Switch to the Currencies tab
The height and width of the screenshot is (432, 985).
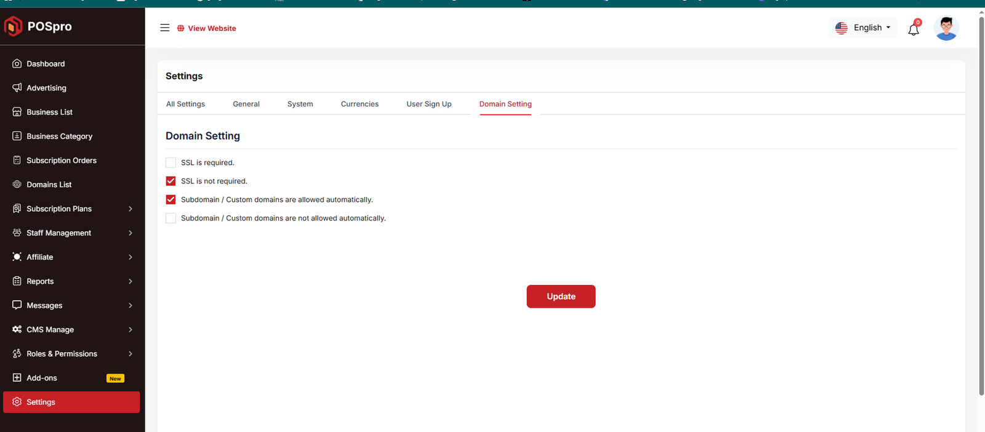pyautogui.click(x=360, y=104)
